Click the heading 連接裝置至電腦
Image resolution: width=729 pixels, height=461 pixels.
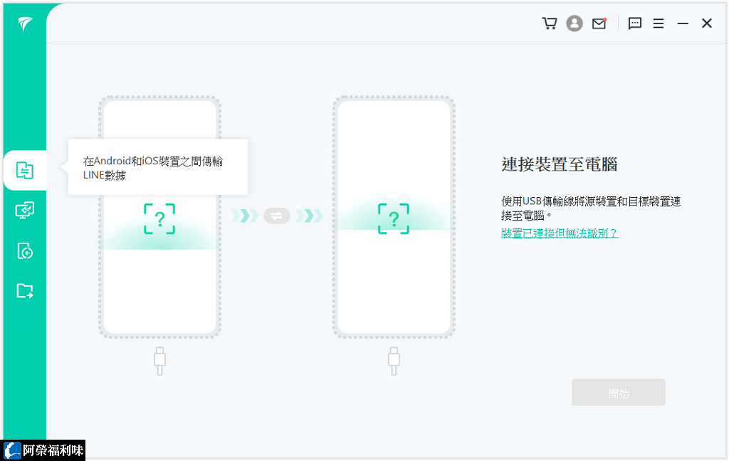tap(560, 164)
